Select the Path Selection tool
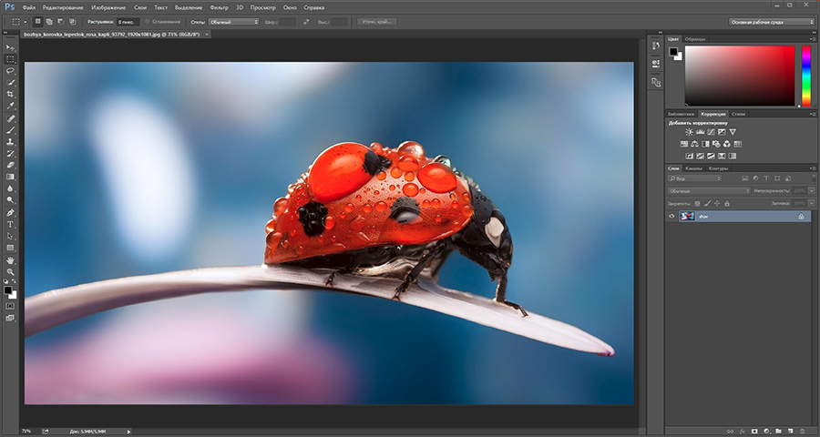This screenshot has height=437, width=820. tap(10, 237)
